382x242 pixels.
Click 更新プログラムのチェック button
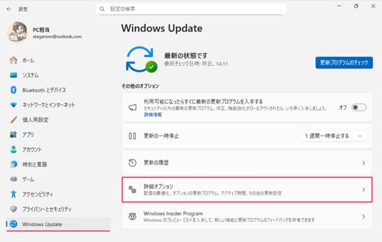click(344, 62)
